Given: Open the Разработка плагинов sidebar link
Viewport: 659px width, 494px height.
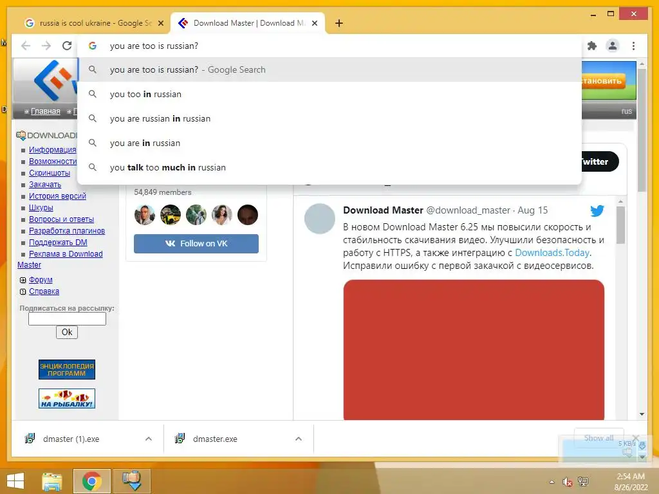Looking at the screenshot, I should pos(67,231).
